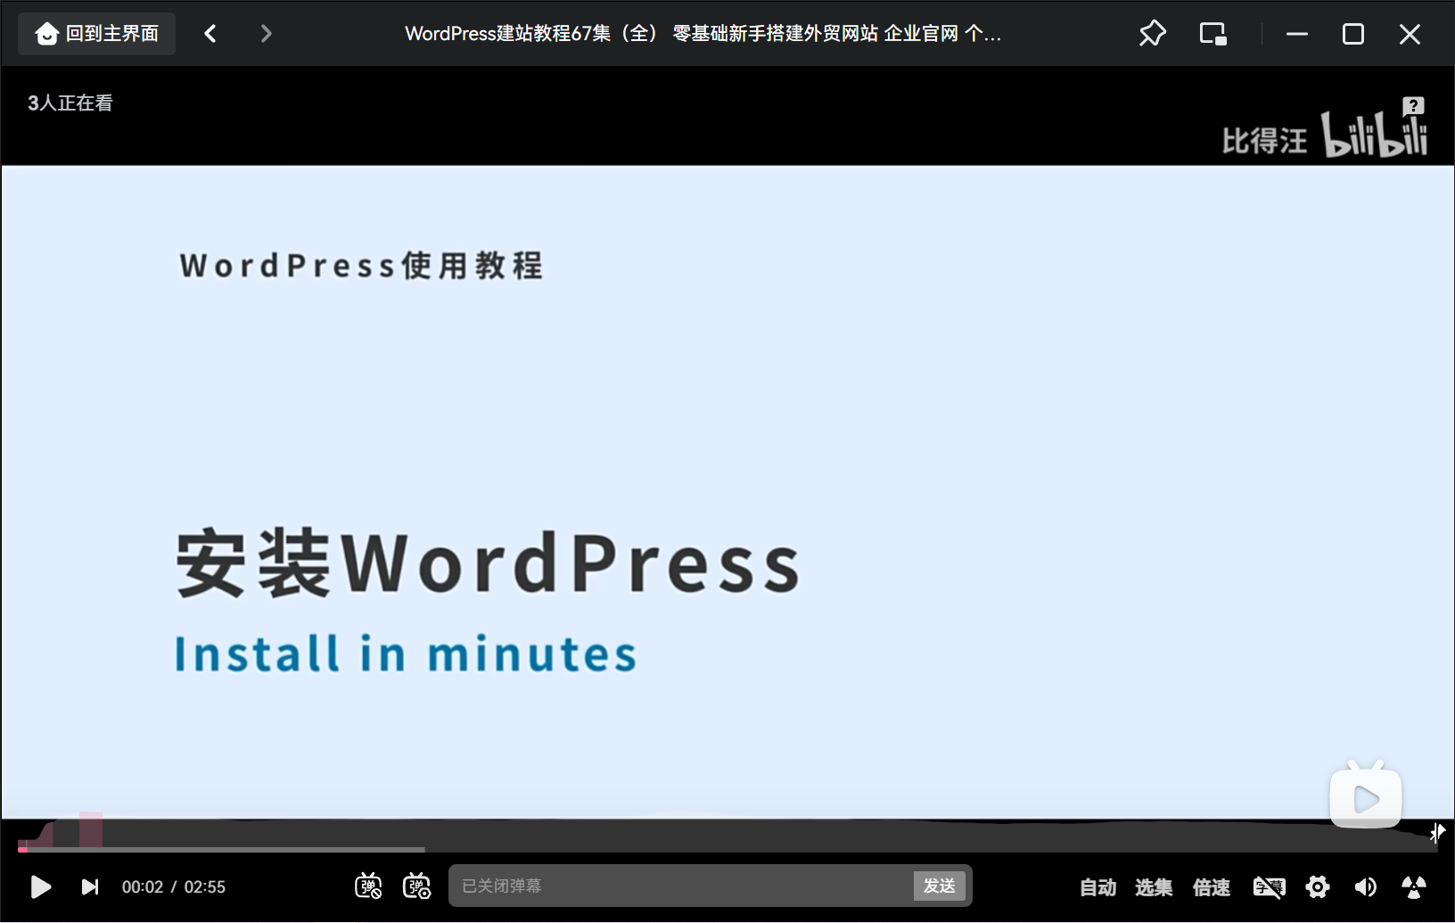Open player settings gear

click(1318, 886)
